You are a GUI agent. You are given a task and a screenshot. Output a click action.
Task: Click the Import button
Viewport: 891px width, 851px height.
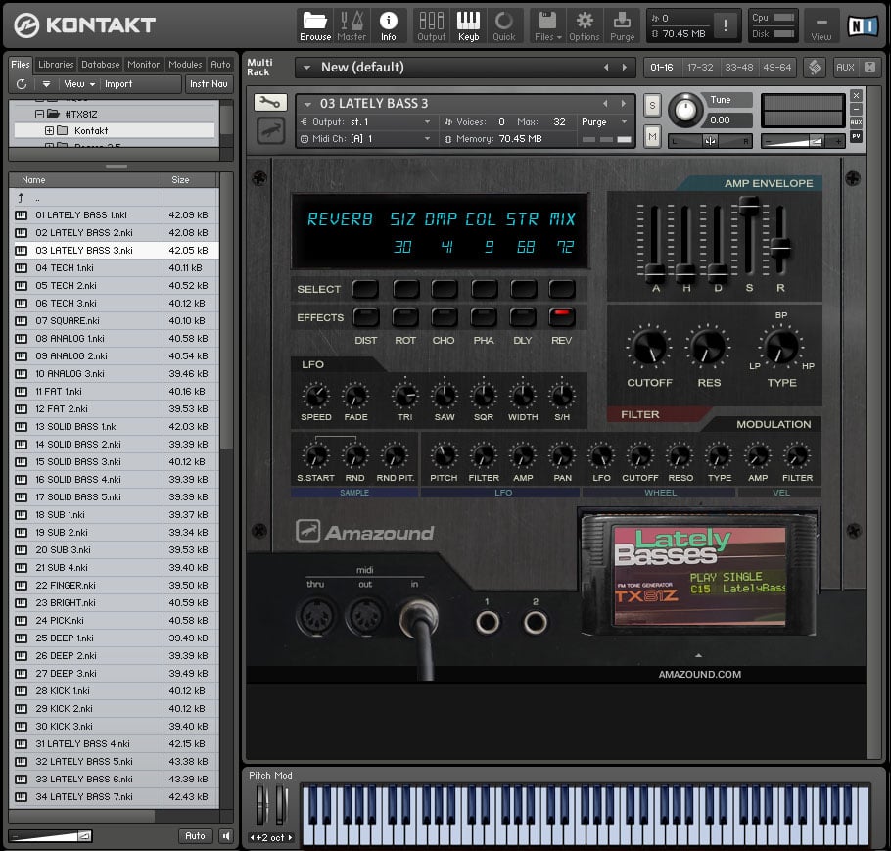118,84
